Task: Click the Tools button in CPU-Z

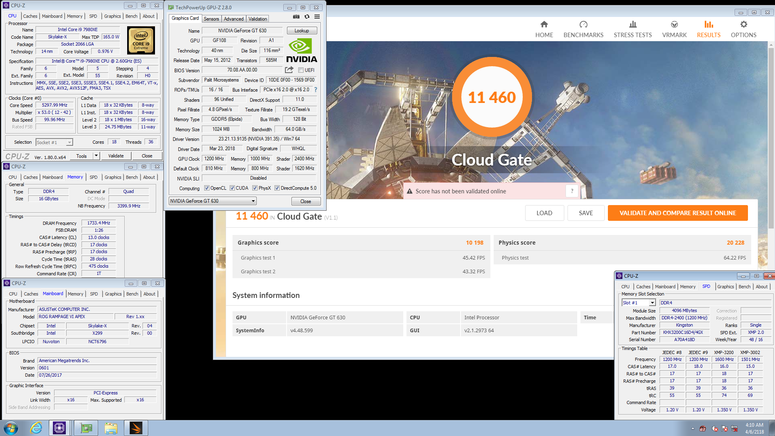Action: (x=82, y=156)
